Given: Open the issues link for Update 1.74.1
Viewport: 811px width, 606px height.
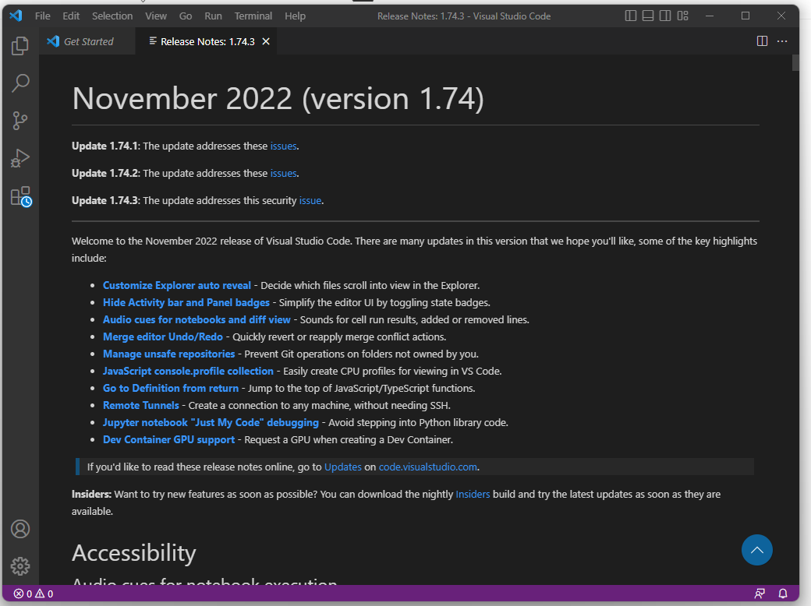Looking at the screenshot, I should pyautogui.click(x=283, y=146).
